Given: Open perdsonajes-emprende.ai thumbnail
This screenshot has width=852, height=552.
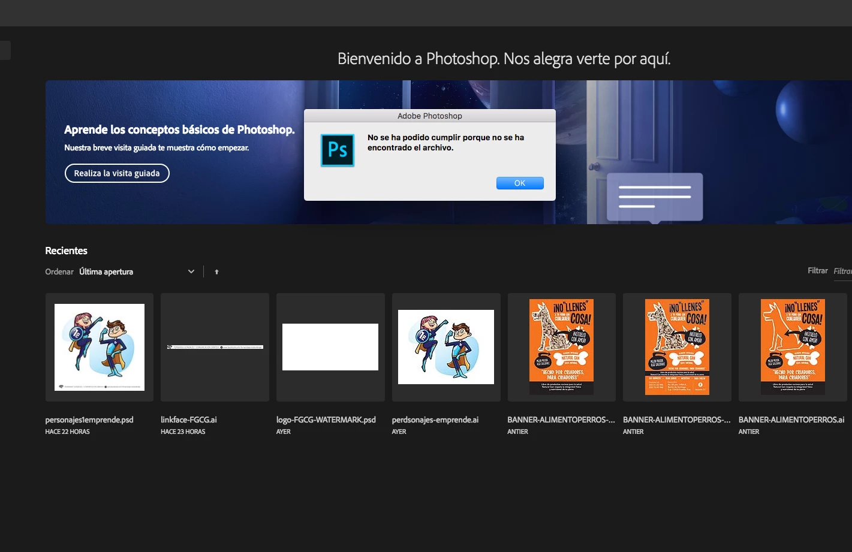Looking at the screenshot, I should pos(446,347).
